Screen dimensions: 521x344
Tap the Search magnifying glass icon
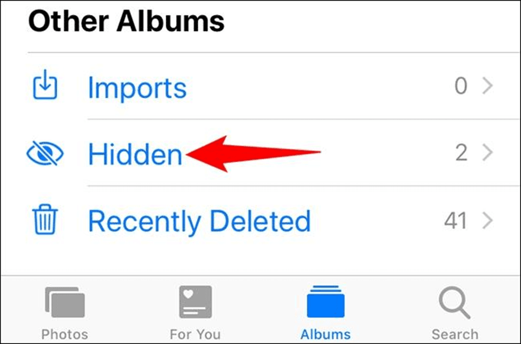tap(455, 303)
